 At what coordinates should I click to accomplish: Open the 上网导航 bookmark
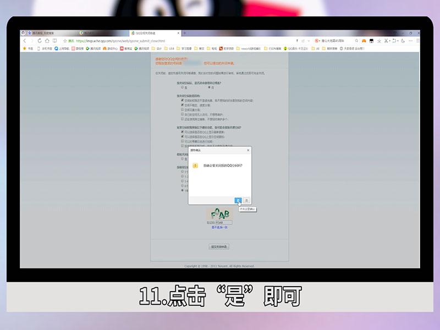tap(62, 48)
